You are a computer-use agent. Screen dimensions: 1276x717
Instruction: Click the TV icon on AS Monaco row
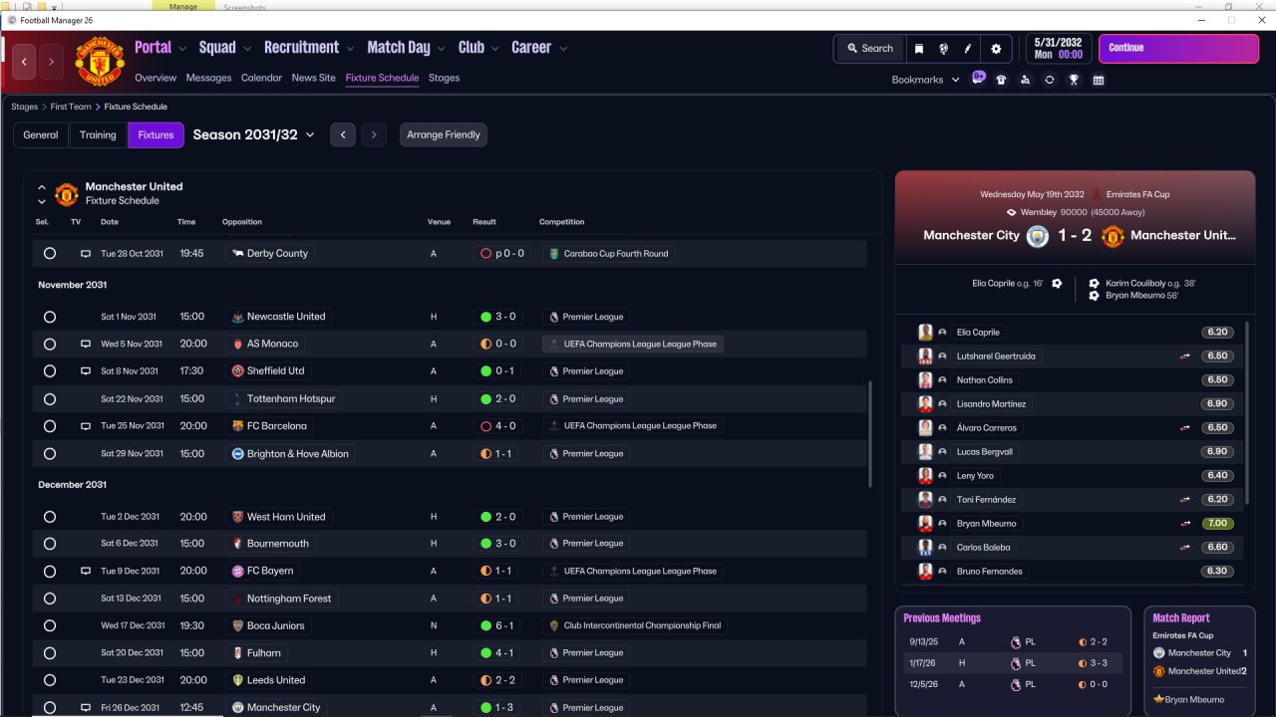tap(86, 344)
